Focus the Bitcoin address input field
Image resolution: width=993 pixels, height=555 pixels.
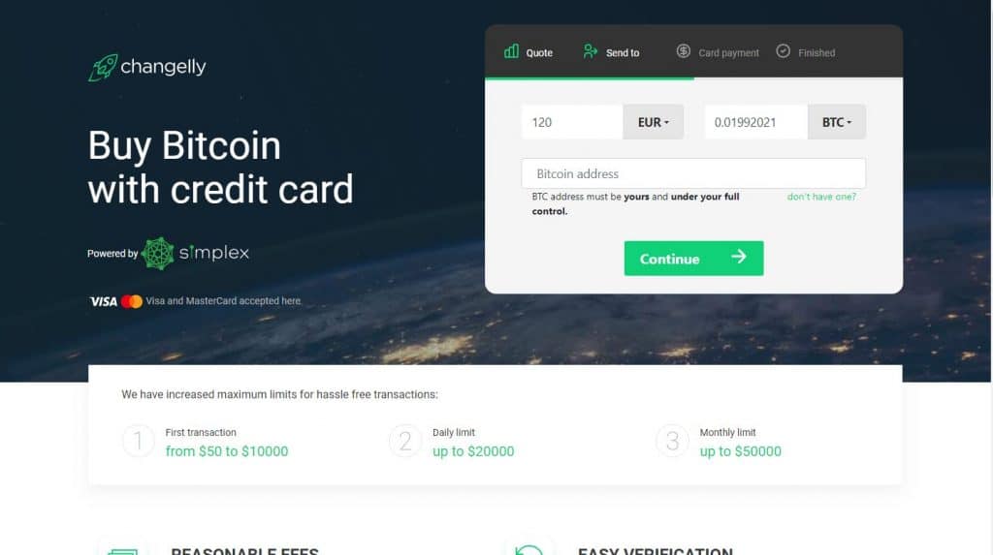(693, 173)
